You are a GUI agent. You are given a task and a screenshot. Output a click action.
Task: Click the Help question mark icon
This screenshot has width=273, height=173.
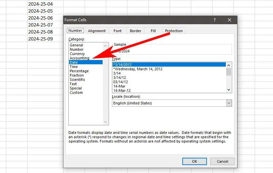point(215,20)
